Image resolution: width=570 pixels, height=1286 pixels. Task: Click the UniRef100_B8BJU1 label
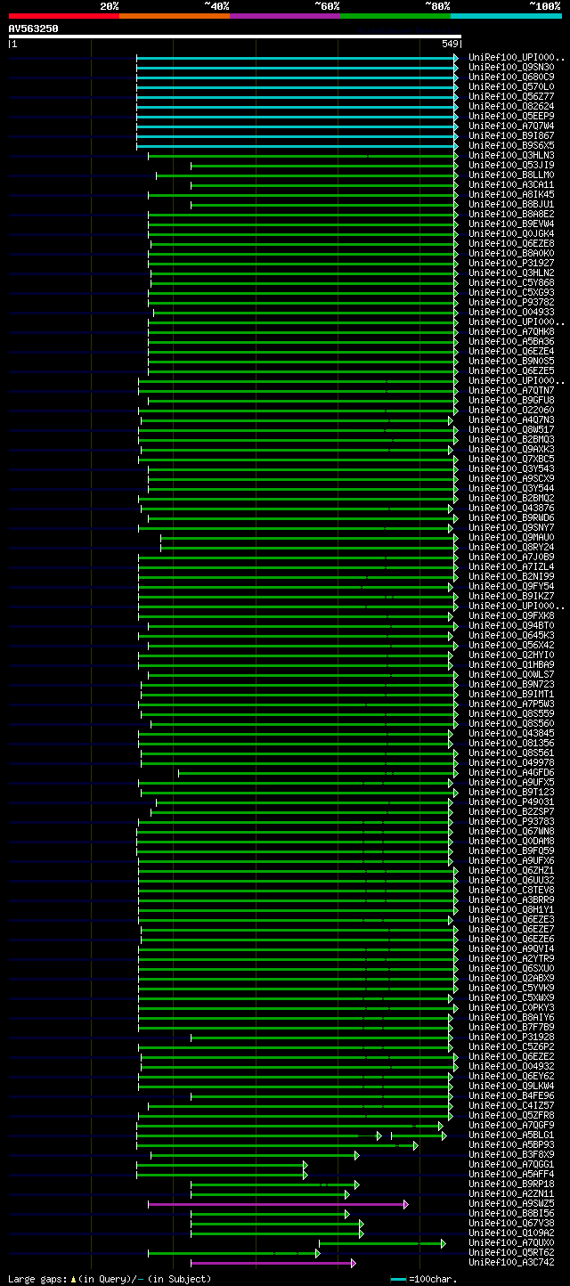coord(511,204)
